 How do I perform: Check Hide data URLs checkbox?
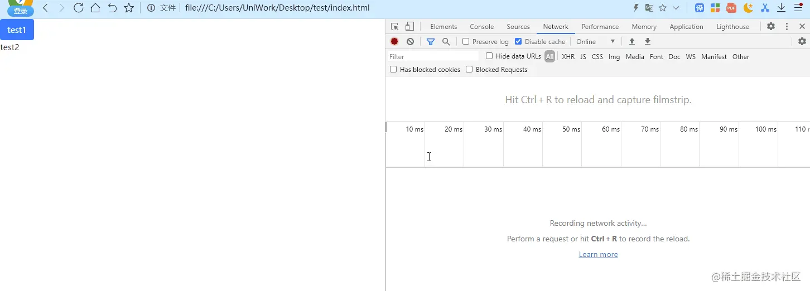[x=489, y=56]
